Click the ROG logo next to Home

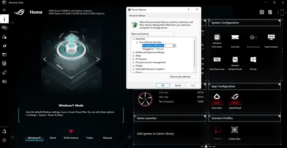coord(19,12)
